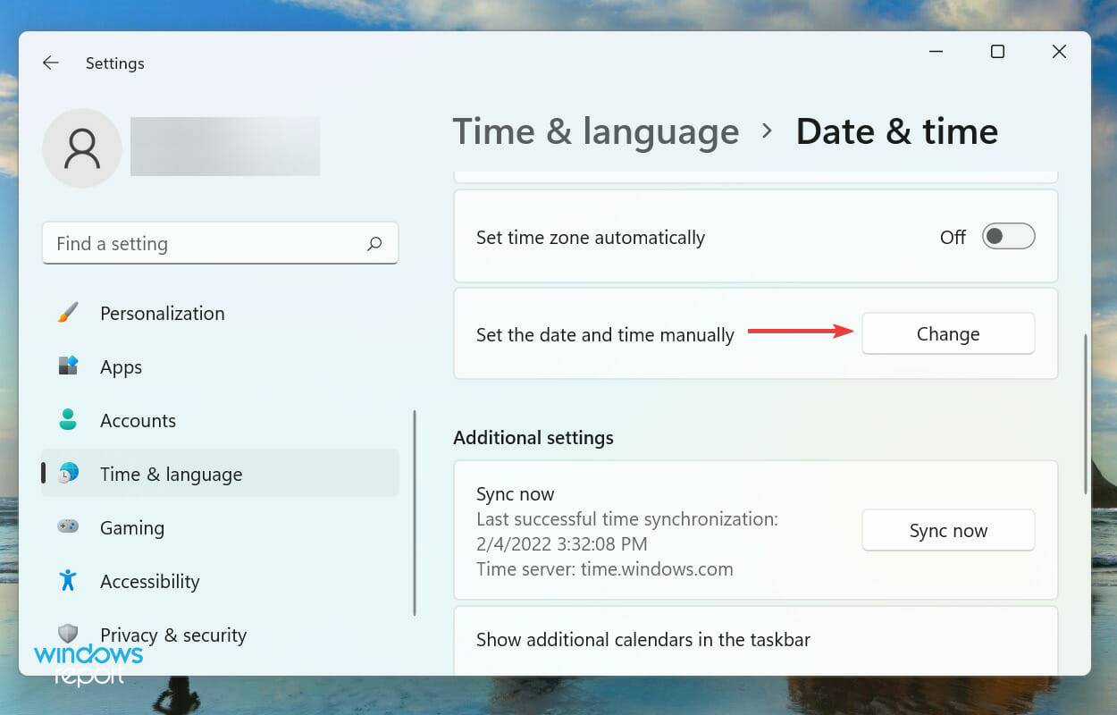Image resolution: width=1117 pixels, height=715 pixels.
Task: Enable Set time zone automatically
Action: [1008, 236]
